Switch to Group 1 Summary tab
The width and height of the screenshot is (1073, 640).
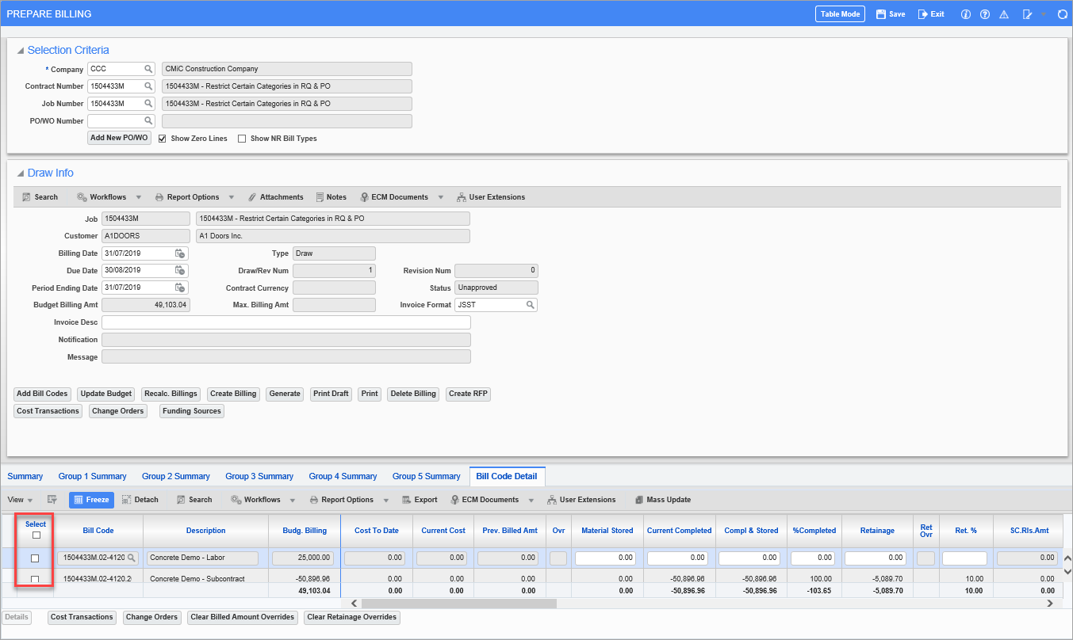click(92, 476)
